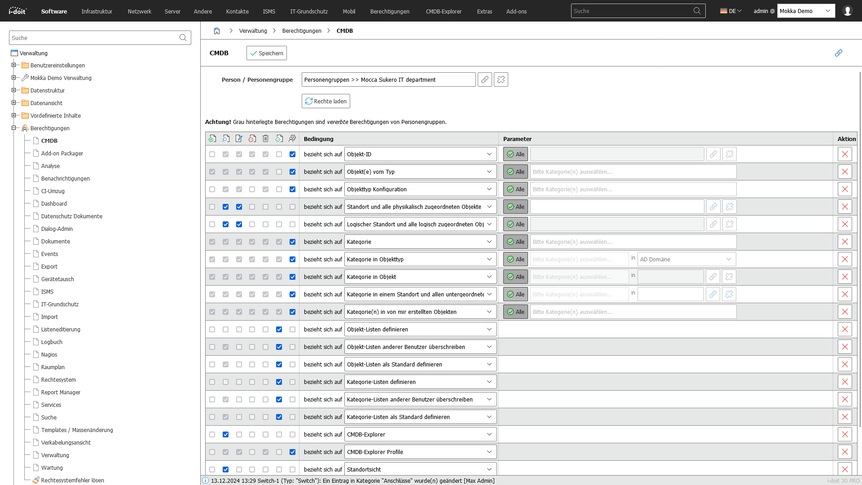Remove the Objekt-ID permission row
This screenshot has height=485, width=862.
click(845, 154)
